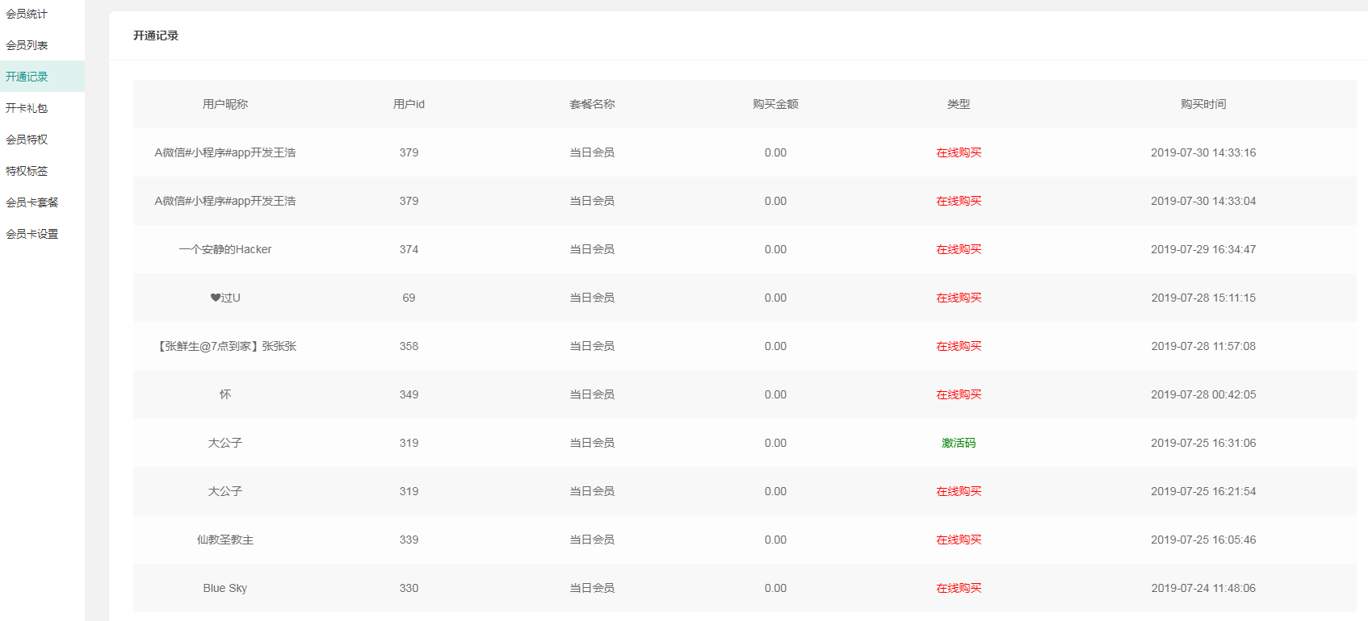Select the timestamp 2019-07-30 14:33:04

pos(1203,201)
